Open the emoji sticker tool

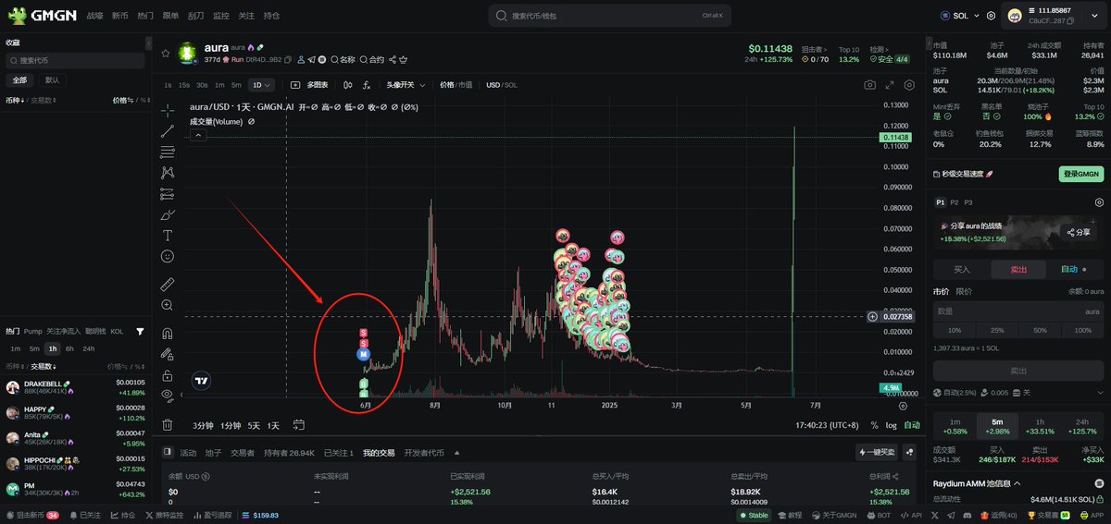(x=168, y=256)
